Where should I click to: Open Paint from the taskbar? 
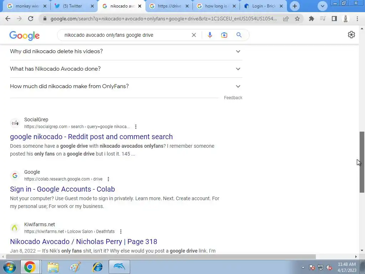[75, 267]
